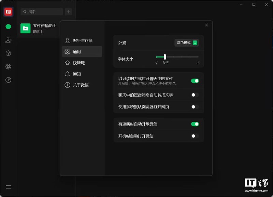This screenshot has width=273, height=197.
Task: Click the bell icon next to 通知
Action: (x=68, y=74)
